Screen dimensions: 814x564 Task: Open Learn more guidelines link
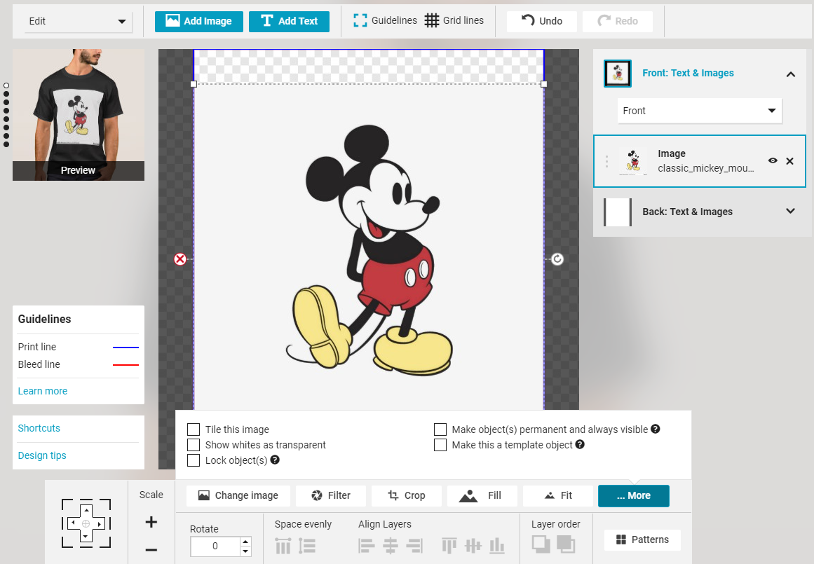43,391
